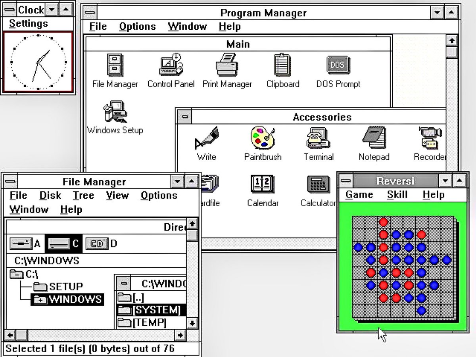Open the Recorder camera icon
The height and width of the screenshot is (357, 476).
[x=431, y=138]
